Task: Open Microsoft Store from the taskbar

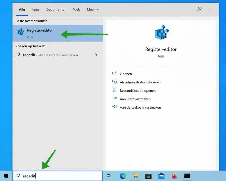Action: click(148, 176)
